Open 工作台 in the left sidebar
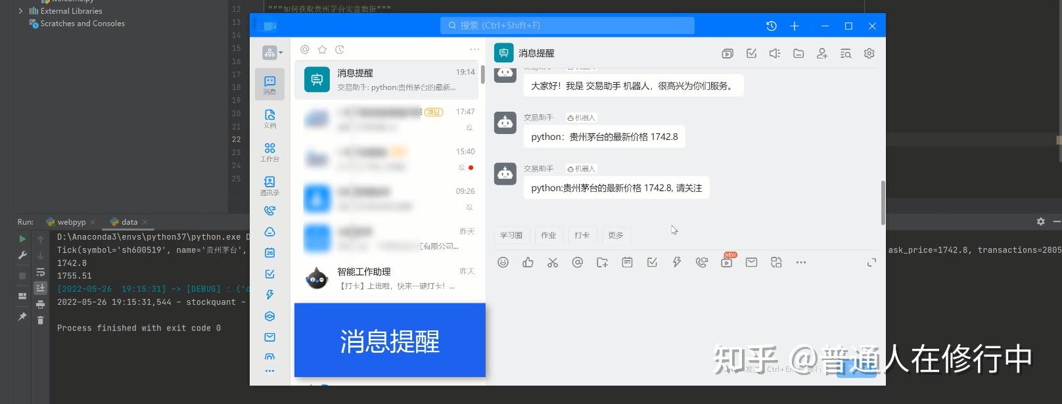The image size is (1062, 404). pos(269,152)
